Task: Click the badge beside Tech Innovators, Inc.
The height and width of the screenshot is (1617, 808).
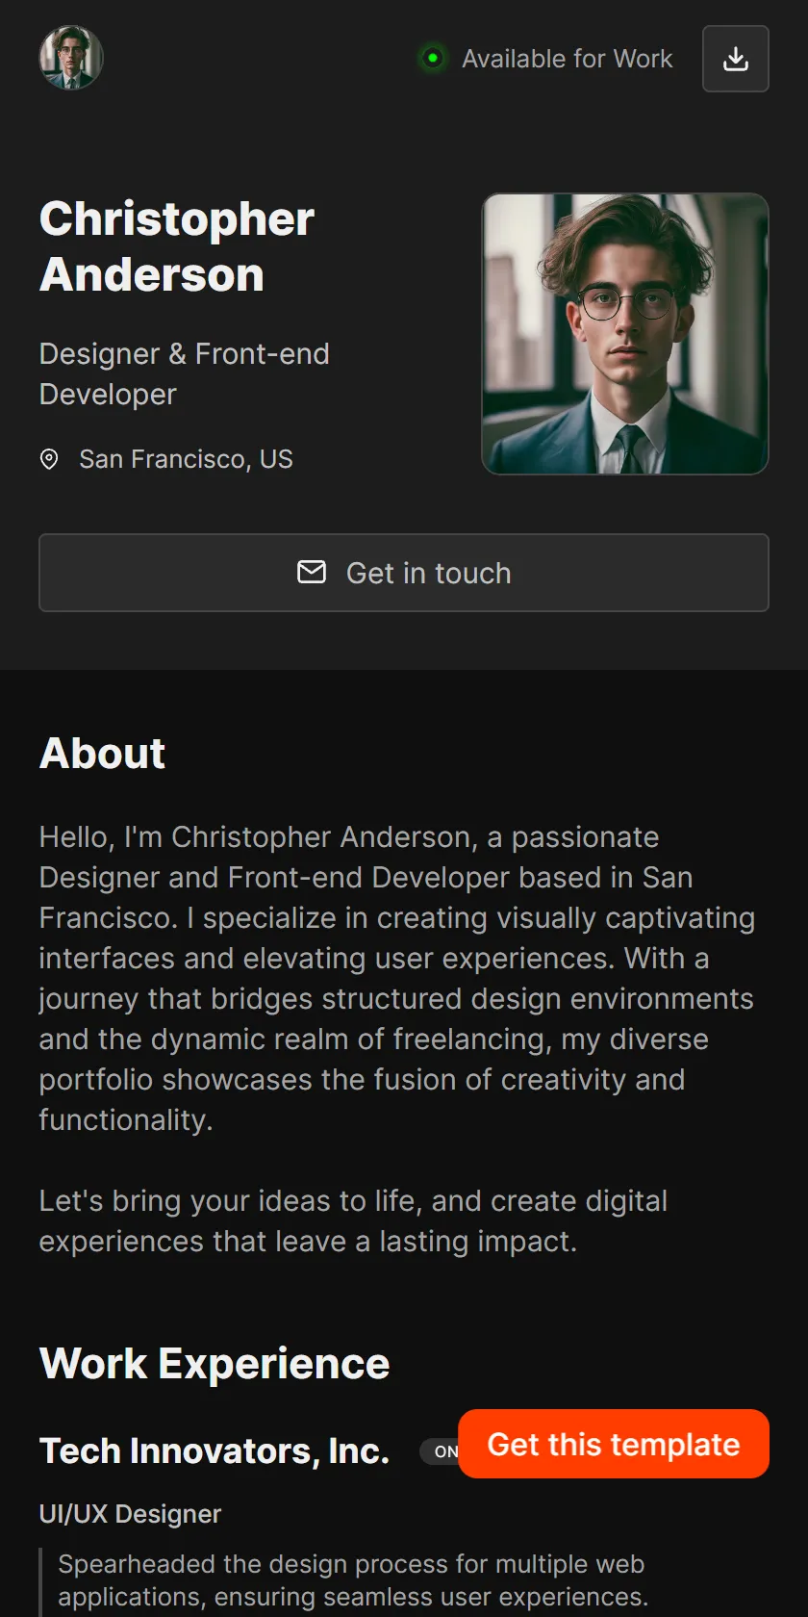Action: pos(440,1451)
